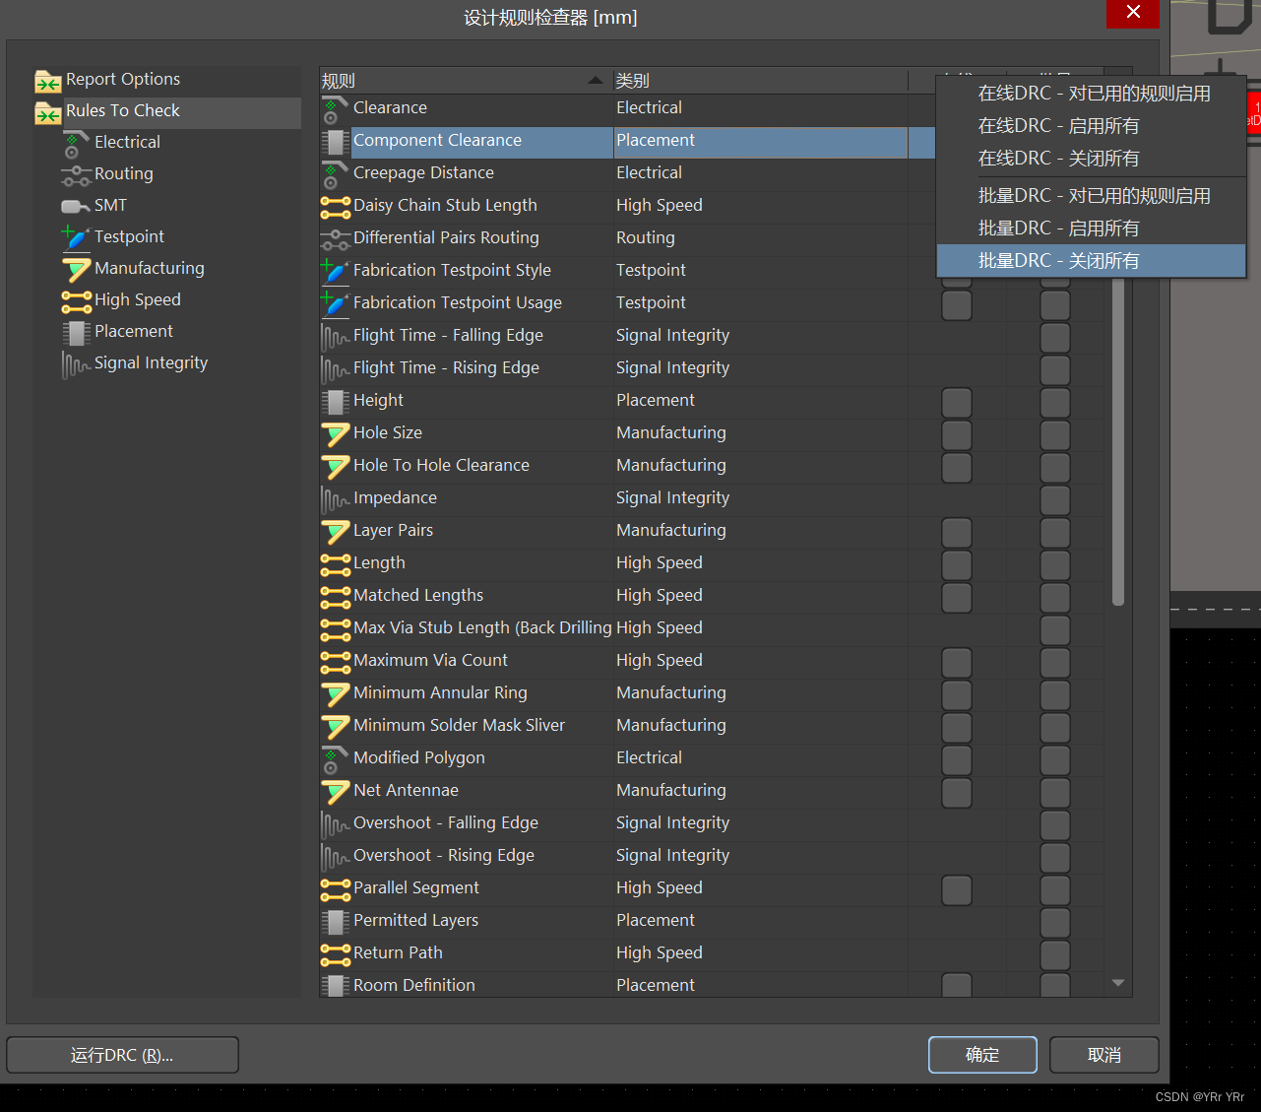Confirm with the 确定 button
1261x1112 pixels.
coord(982,1055)
